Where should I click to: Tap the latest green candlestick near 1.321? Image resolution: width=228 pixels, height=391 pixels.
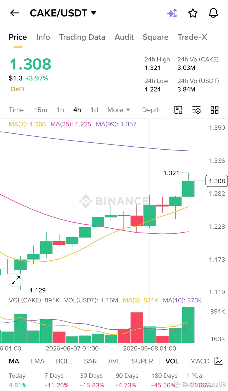(188, 189)
